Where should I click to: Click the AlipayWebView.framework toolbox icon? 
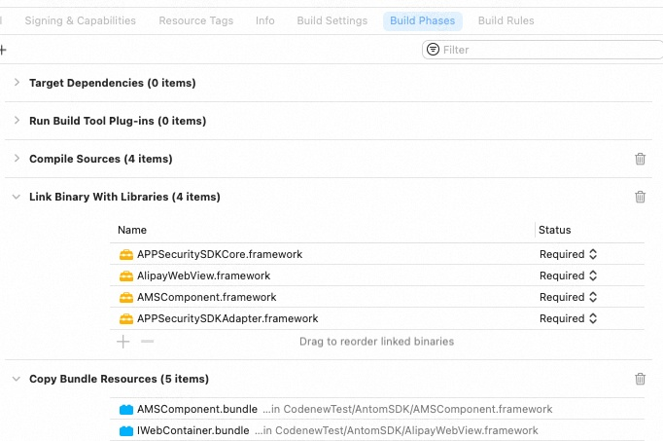[x=125, y=276]
